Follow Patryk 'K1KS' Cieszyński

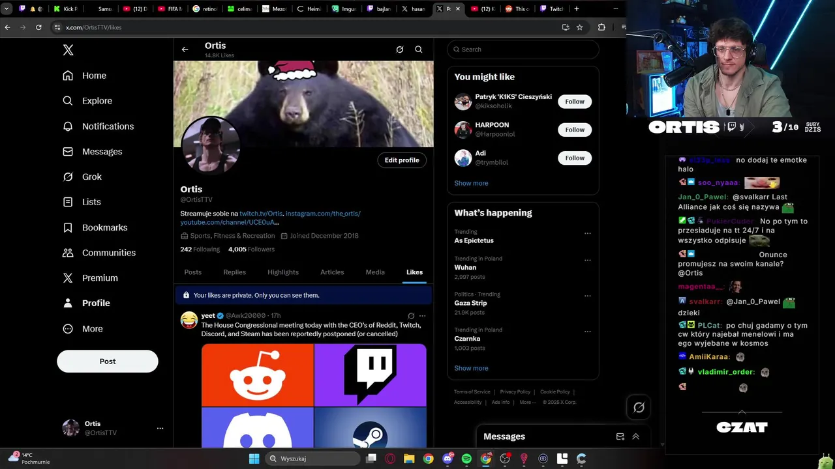coord(575,102)
